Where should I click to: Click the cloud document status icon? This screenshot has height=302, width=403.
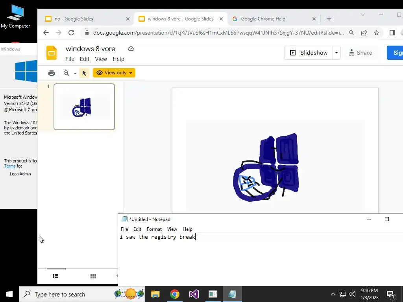click(131, 49)
